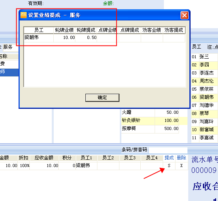The height and width of the screenshot is (201, 218).
Task: Click the 轮牌业绩 column header
Action: (x=65, y=30)
